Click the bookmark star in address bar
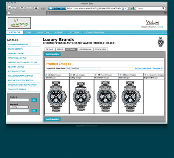Image resolution: width=174 pixels, height=158 pixels. tap(123, 8)
